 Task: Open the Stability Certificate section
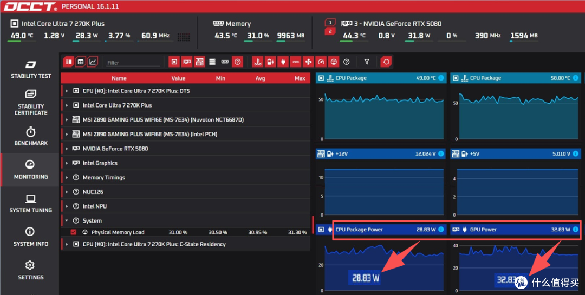tap(30, 102)
